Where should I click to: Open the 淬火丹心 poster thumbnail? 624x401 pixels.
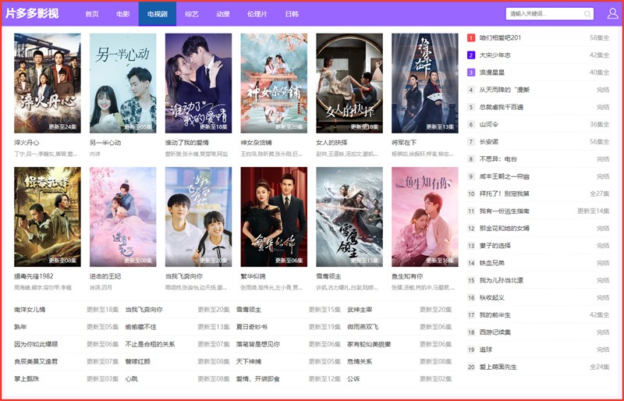(x=47, y=83)
